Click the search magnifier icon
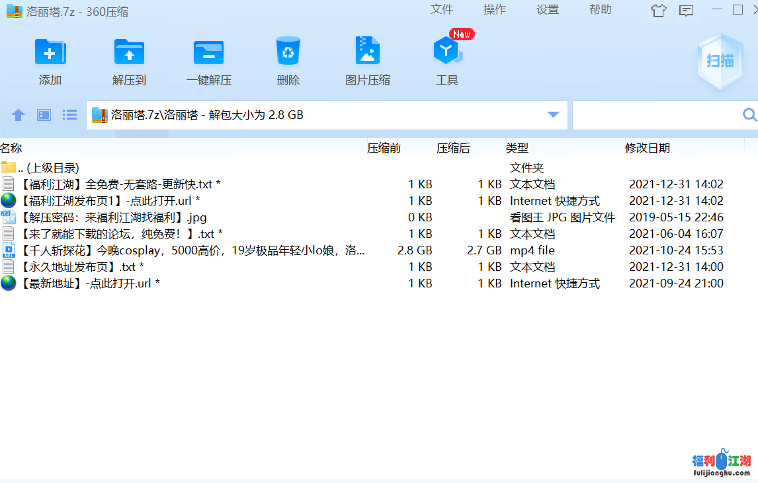 [749, 115]
